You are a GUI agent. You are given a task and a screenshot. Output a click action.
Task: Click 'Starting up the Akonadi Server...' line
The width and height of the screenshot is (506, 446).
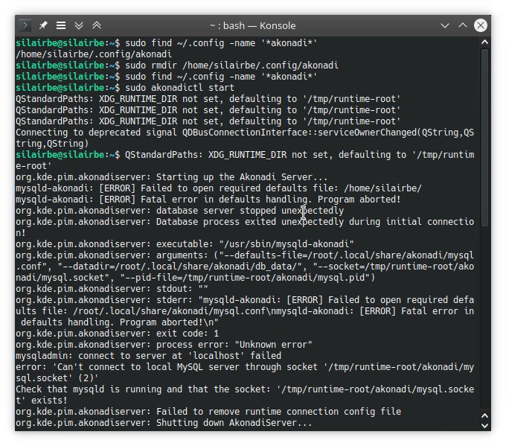(x=171, y=177)
